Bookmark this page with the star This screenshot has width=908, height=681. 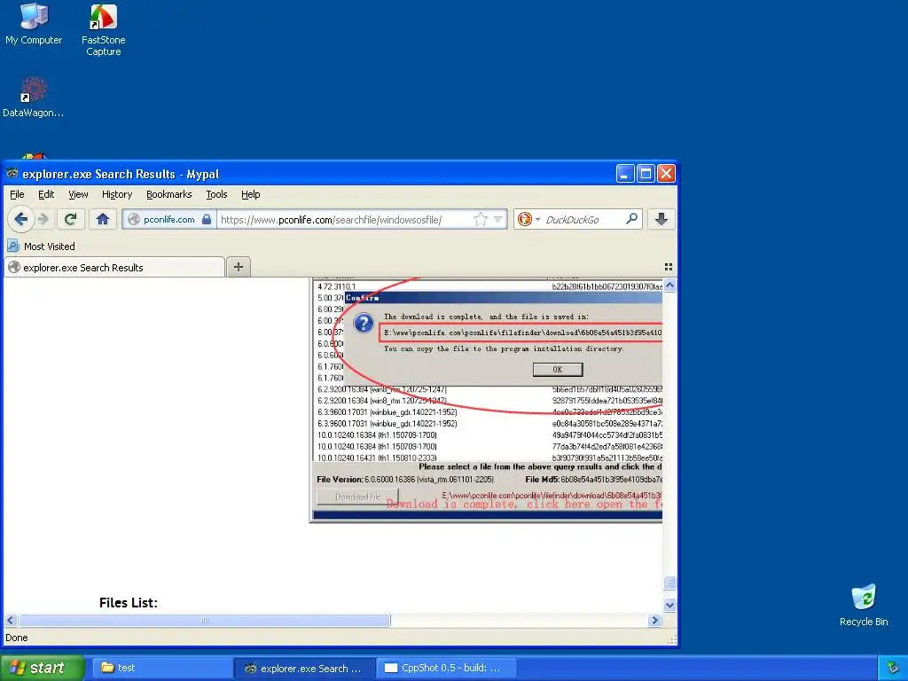pyautogui.click(x=480, y=220)
